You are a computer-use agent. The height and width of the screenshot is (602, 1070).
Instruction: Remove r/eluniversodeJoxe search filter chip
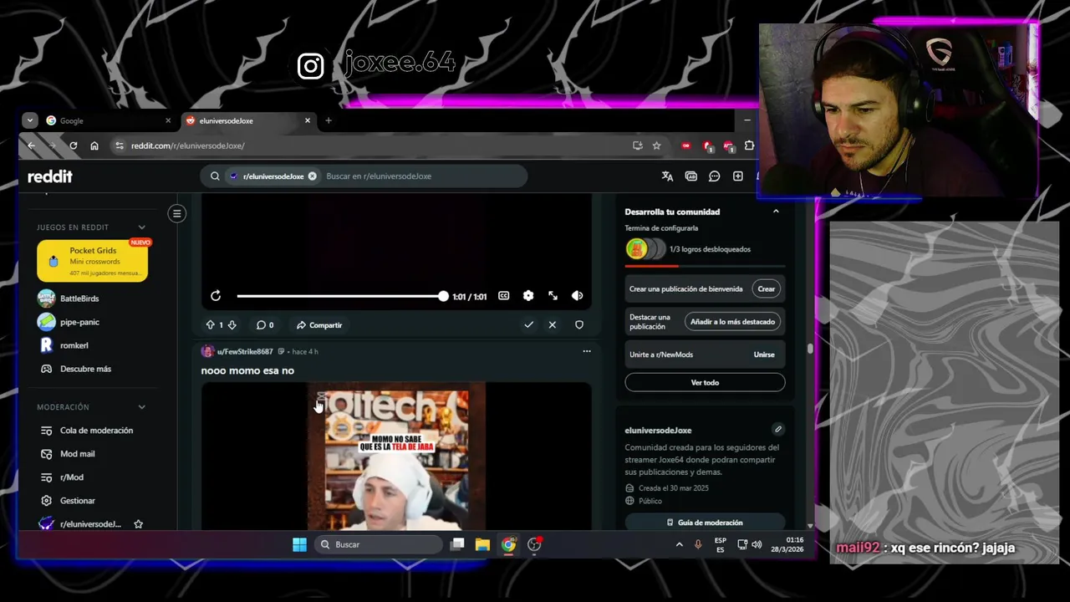(x=312, y=176)
